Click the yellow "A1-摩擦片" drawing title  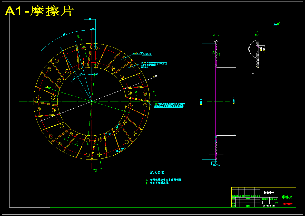39,11
